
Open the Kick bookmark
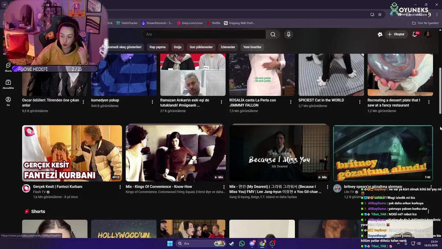pos(110,23)
